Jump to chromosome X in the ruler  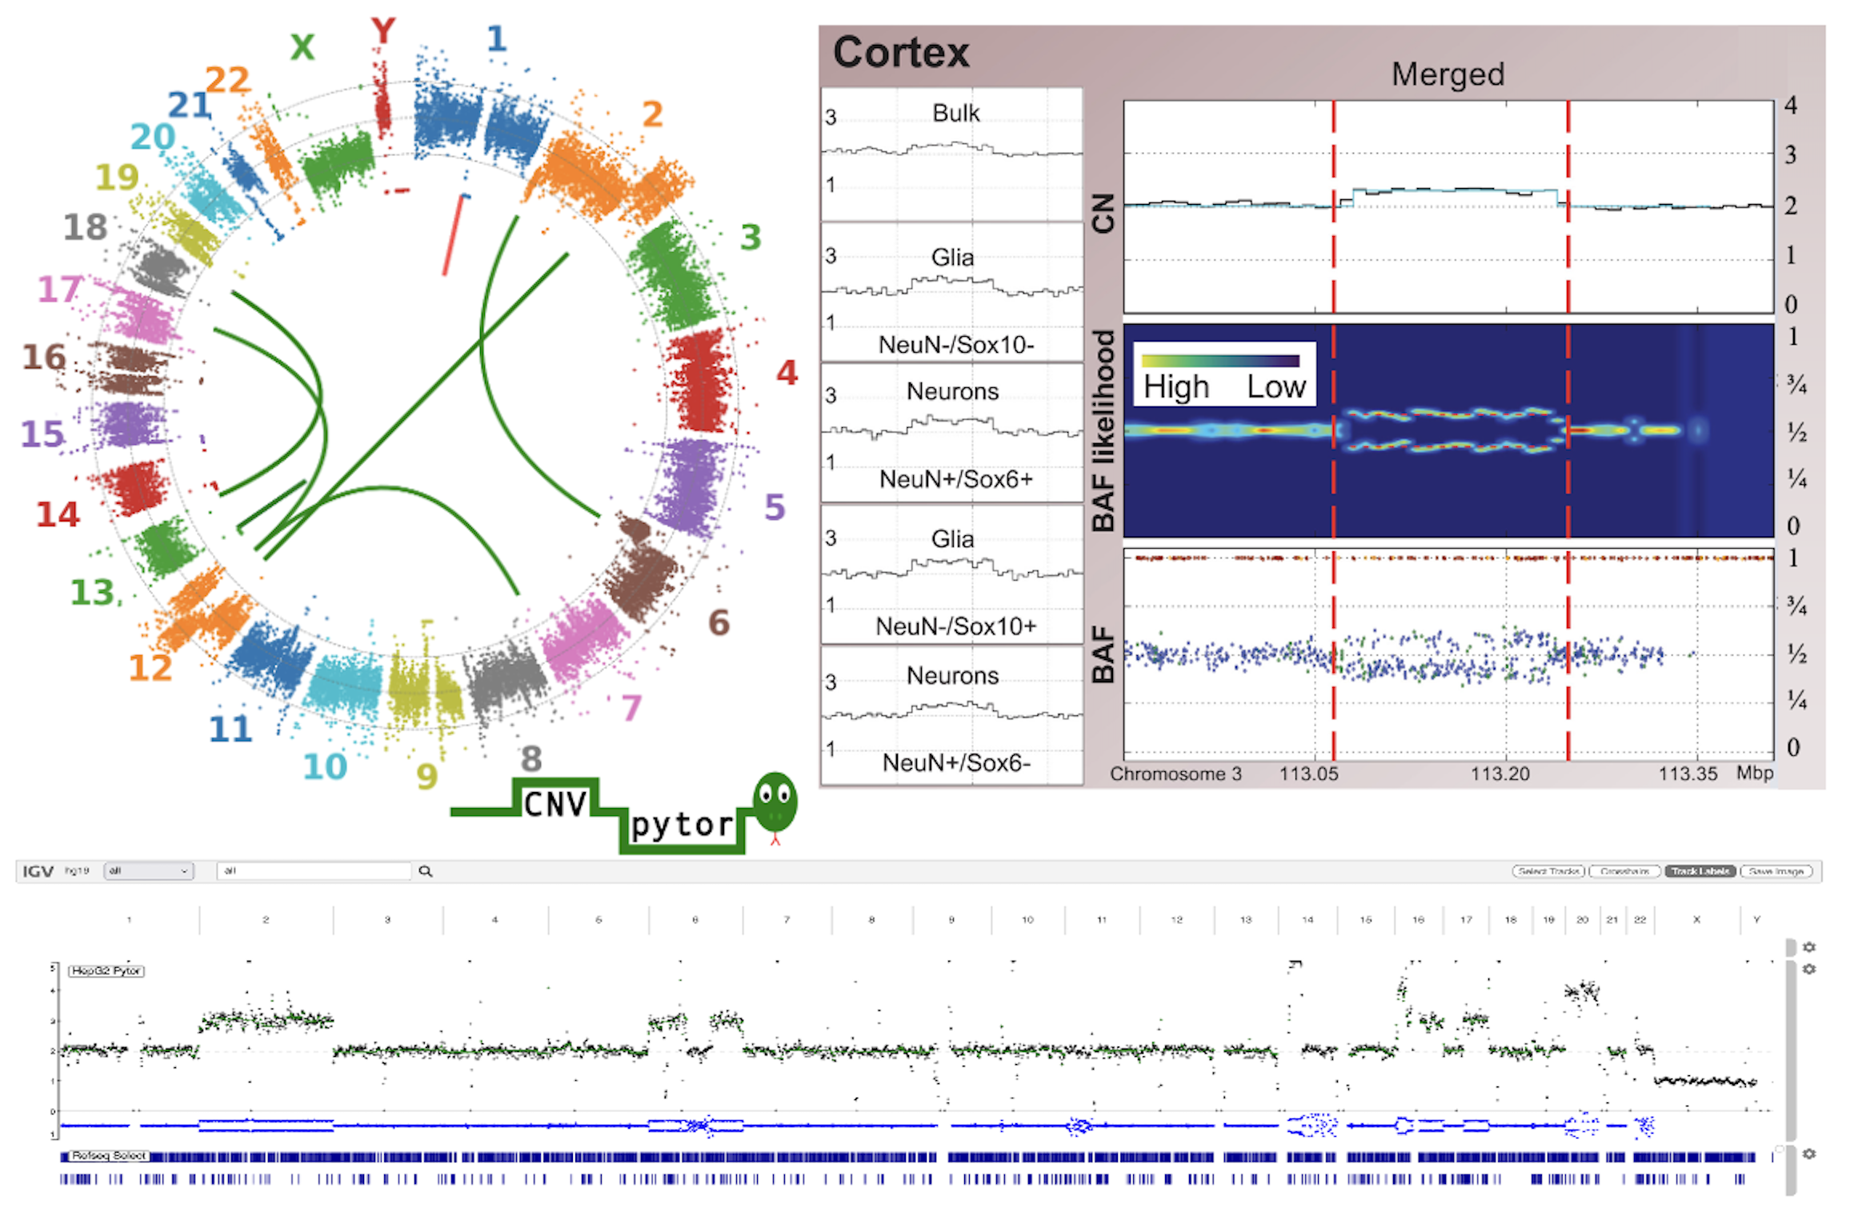pos(1696,920)
